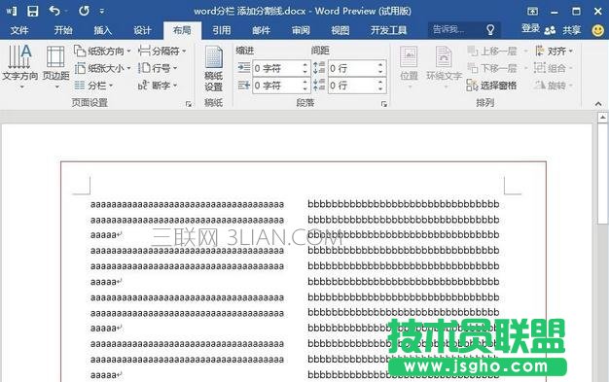Click the spacing before icon
The width and height of the screenshot is (609, 382).
[319, 68]
